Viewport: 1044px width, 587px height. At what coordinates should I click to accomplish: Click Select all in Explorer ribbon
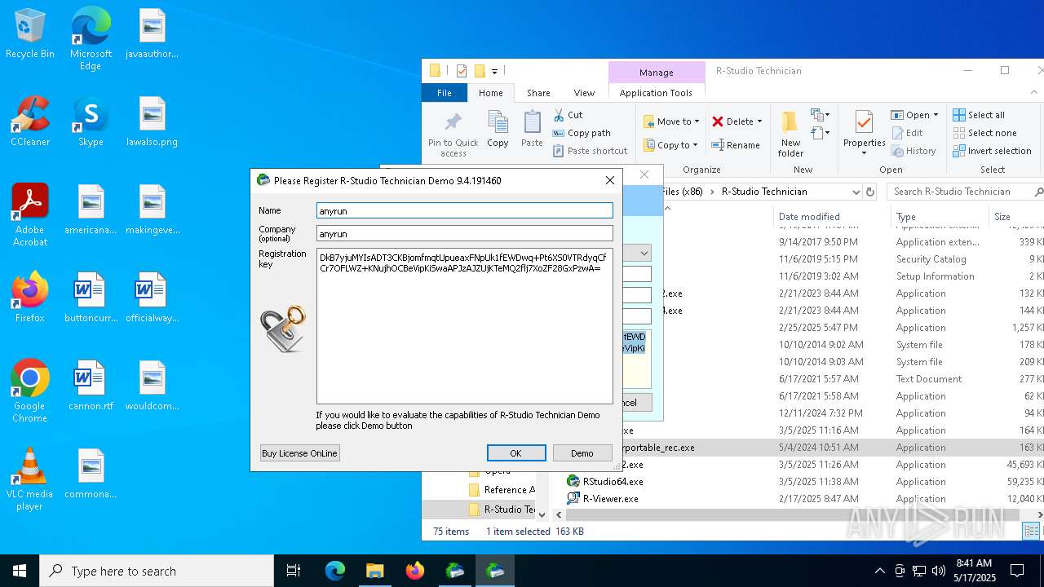click(x=979, y=115)
